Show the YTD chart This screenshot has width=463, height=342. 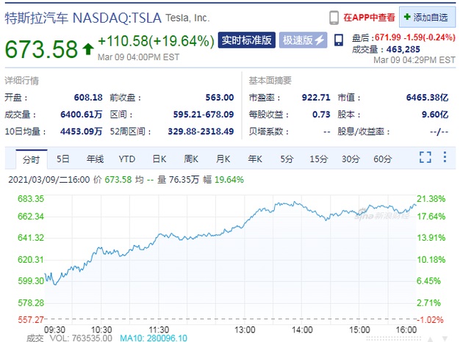click(127, 159)
